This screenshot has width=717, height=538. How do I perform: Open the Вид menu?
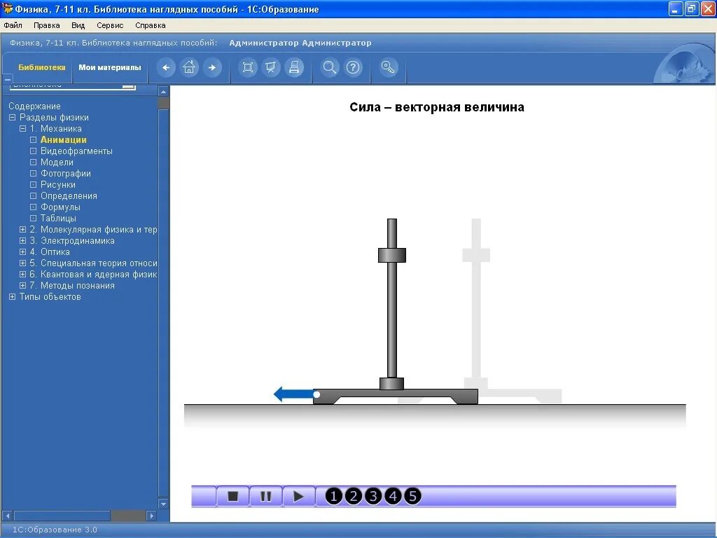[x=78, y=25]
